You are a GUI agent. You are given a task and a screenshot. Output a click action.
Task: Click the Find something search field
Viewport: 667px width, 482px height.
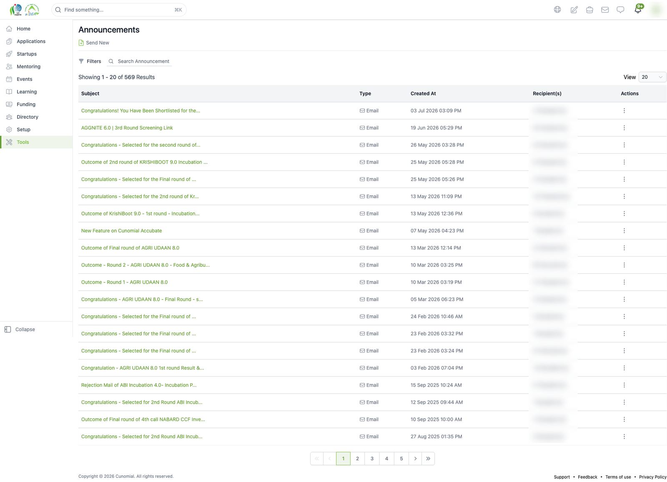tap(119, 10)
